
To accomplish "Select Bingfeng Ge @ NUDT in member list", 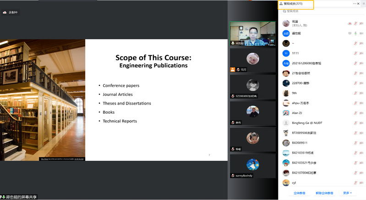I will (x=307, y=123).
